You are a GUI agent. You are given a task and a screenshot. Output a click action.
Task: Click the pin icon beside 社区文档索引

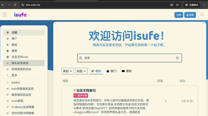point(74,91)
